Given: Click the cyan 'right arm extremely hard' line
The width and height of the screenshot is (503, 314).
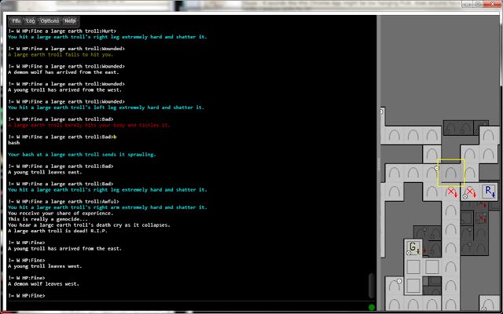Looking at the screenshot, I should click(108, 207).
